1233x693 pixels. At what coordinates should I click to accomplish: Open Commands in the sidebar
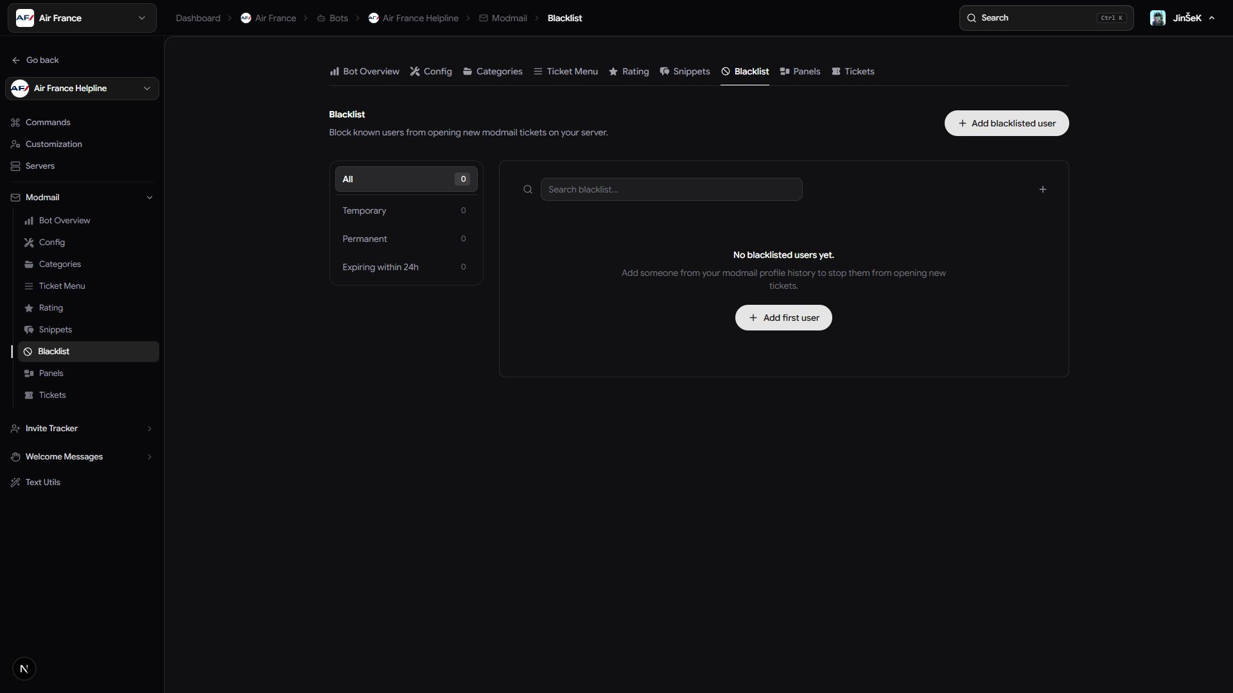pos(82,123)
